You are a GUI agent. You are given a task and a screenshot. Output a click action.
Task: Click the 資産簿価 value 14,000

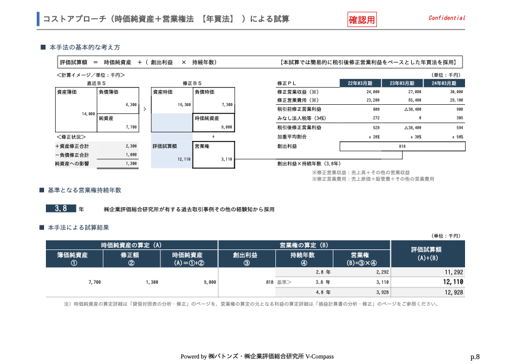coord(89,114)
